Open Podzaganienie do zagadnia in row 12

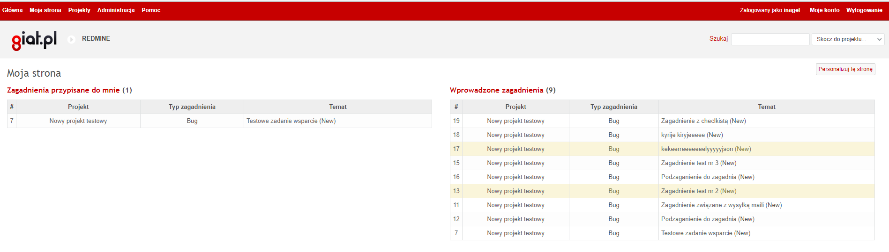coord(699,219)
